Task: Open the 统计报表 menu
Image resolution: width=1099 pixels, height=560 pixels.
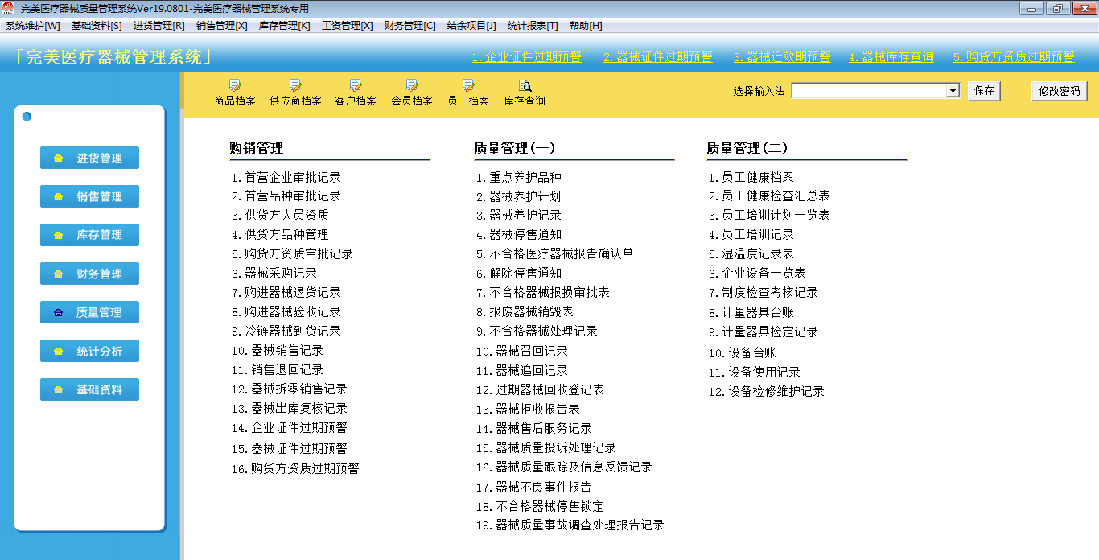Action: click(x=532, y=26)
